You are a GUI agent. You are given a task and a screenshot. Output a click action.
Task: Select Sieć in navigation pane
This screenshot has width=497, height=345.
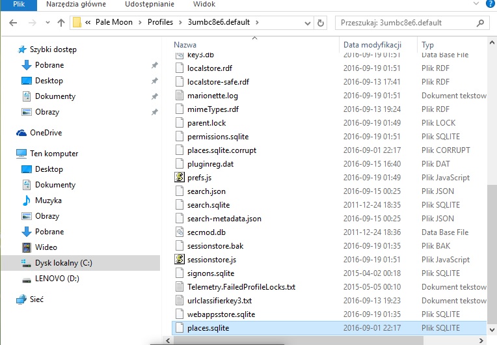[36, 299]
